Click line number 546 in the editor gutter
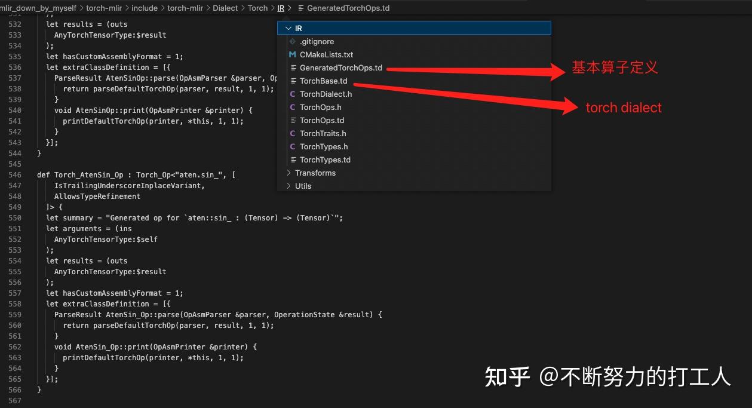Screen dimensions: 752x408 click(x=16, y=174)
